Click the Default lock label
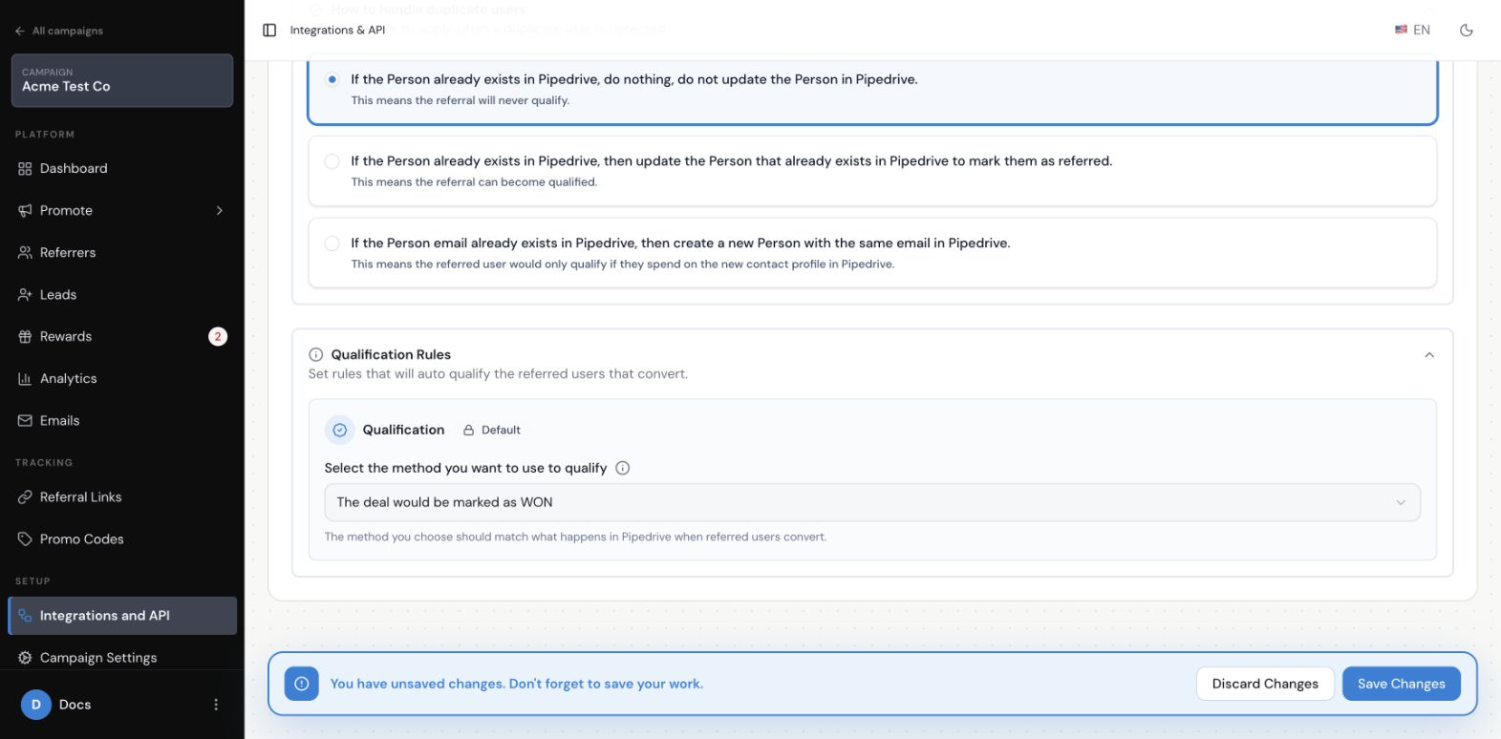 [x=492, y=431]
